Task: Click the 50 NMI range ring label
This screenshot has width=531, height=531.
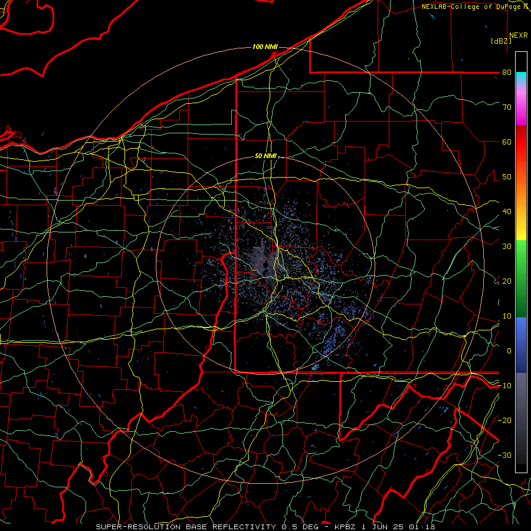Action: pos(265,156)
